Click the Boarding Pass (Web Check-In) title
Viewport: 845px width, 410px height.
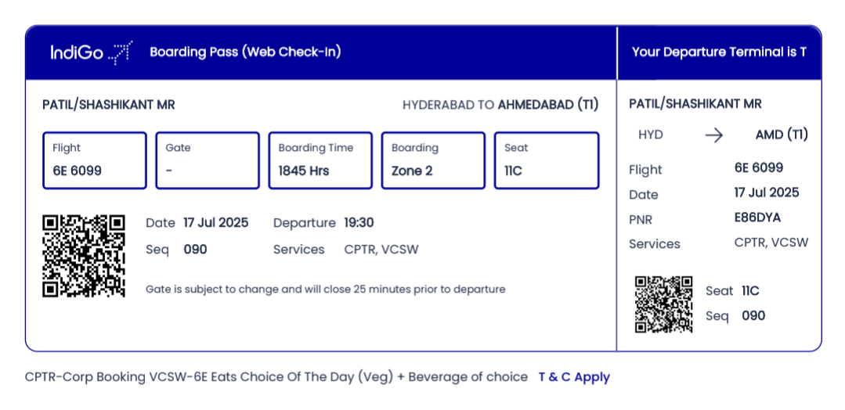pyautogui.click(x=245, y=52)
